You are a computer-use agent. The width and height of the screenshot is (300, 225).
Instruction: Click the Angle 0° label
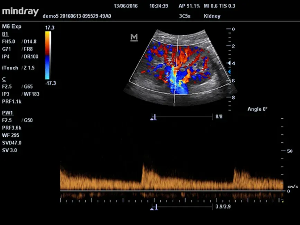[257, 109]
